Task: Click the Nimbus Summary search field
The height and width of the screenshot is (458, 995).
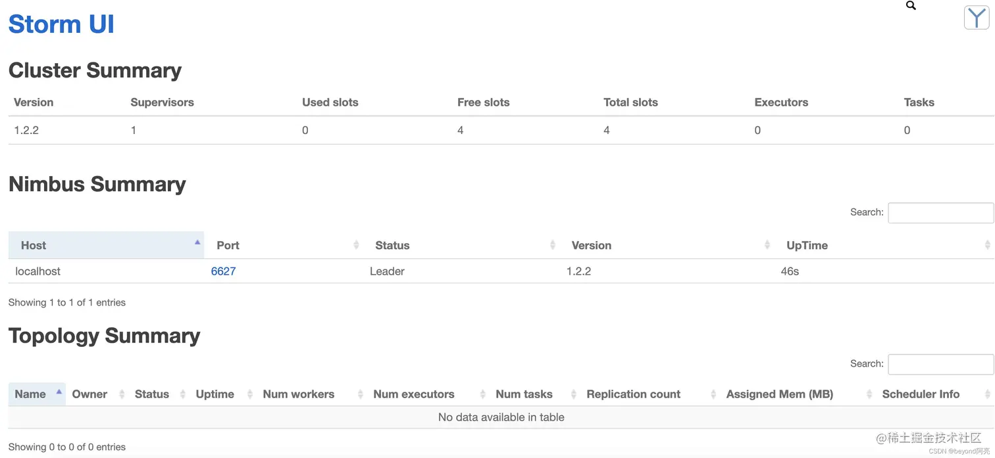Action: tap(940, 213)
